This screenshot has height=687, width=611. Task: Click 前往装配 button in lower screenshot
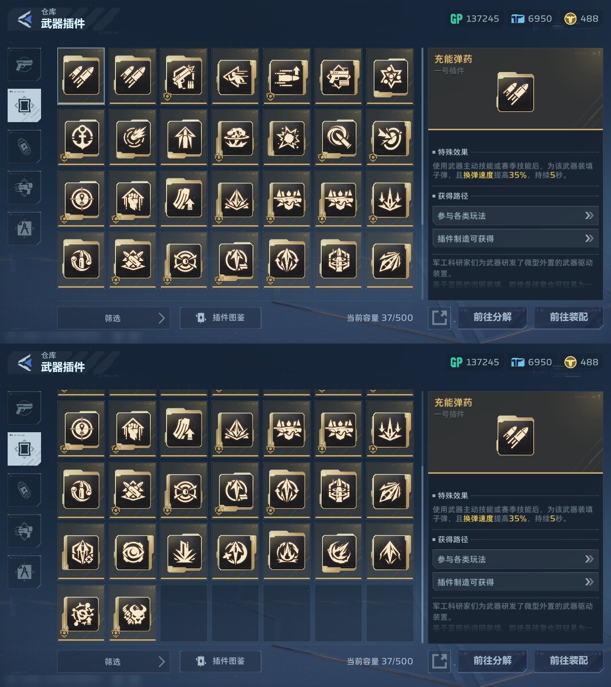click(569, 661)
